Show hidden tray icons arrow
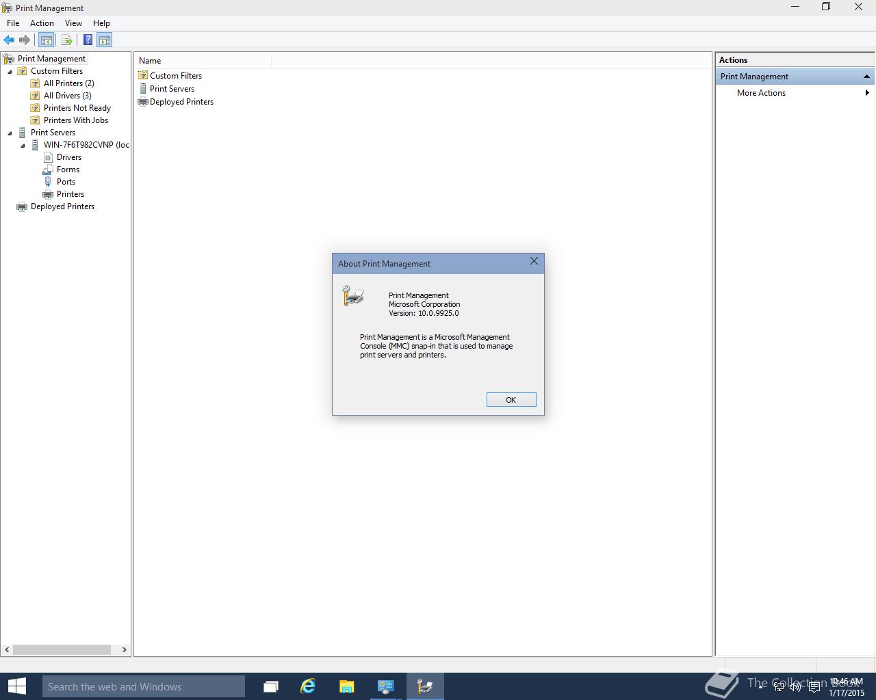The image size is (876, 700). [x=760, y=687]
